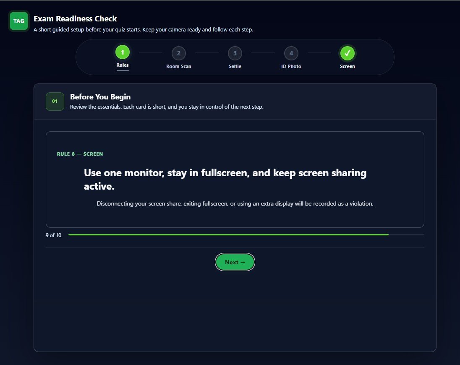Click the Before You Begin heading

pos(100,97)
